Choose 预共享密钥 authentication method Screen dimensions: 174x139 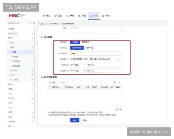tap(77, 48)
